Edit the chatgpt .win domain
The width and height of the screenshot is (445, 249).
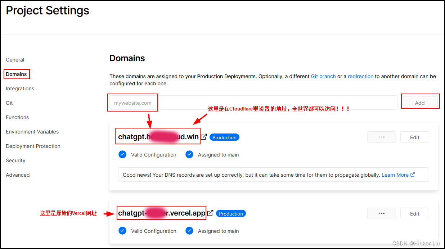click(x=415, y=137)
